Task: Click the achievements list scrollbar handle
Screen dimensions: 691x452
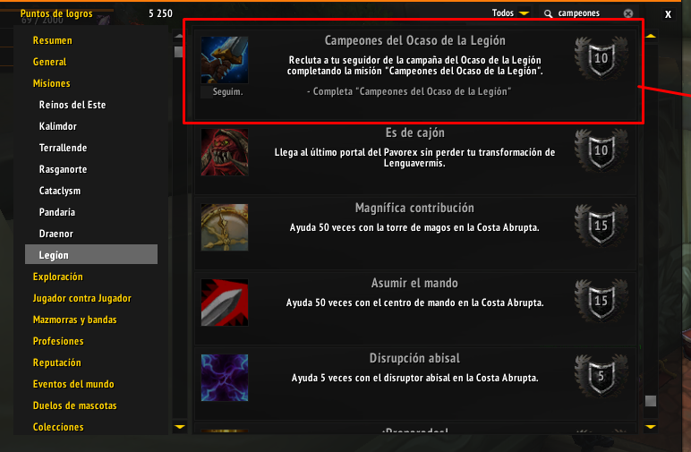Action: coord(651,401)
